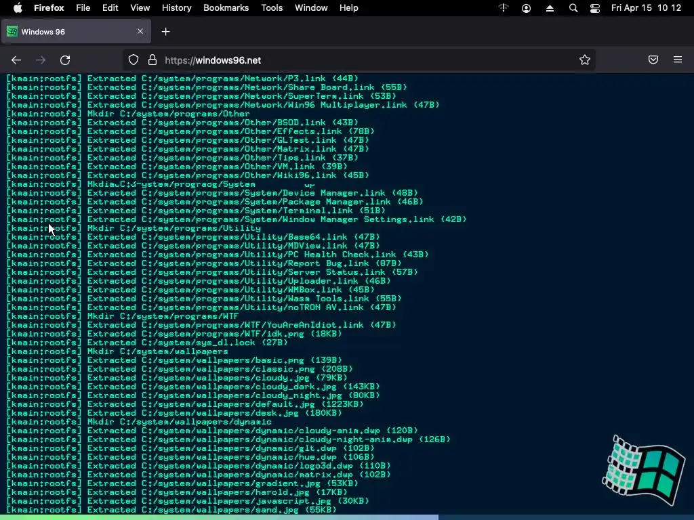The height and width of the screenshot is (520, 694).
Task: Open the tracking protection shield
Action: (134, 60)
